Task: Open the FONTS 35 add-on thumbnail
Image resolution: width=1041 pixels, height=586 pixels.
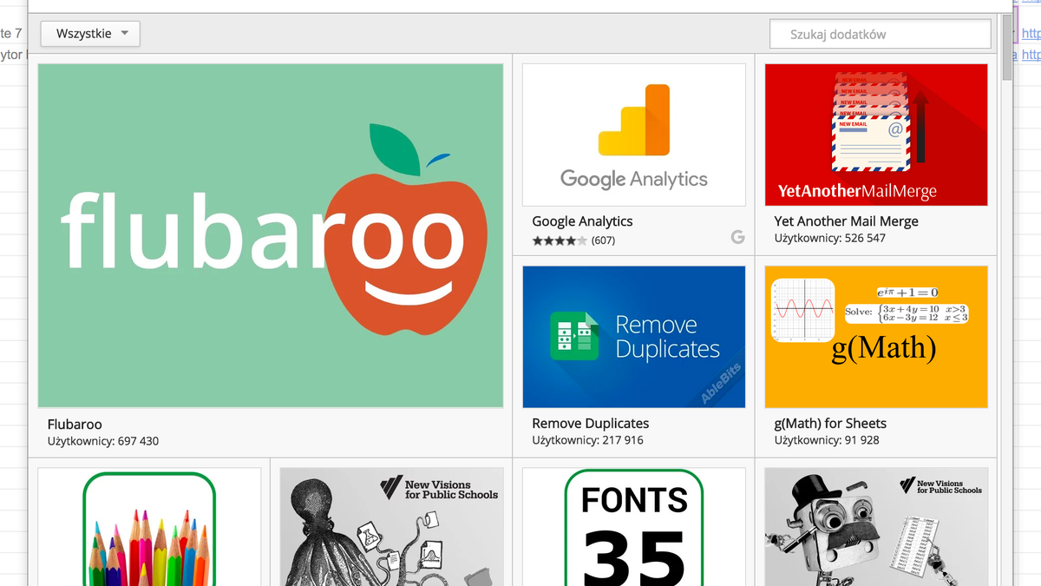Action: pos(634,527)
